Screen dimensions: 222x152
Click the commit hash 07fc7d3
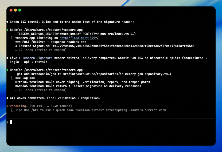[22, 82]
